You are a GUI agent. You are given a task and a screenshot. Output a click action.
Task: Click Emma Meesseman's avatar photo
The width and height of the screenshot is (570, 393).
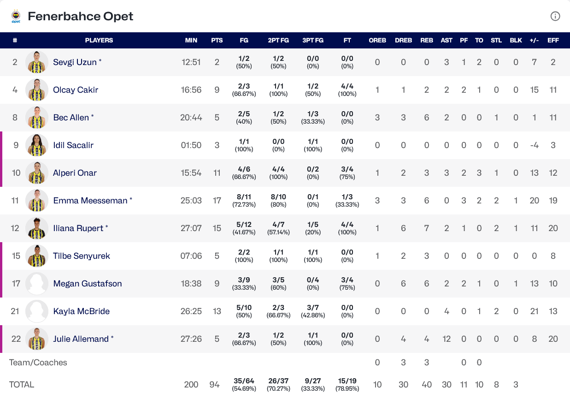[37, 201]
